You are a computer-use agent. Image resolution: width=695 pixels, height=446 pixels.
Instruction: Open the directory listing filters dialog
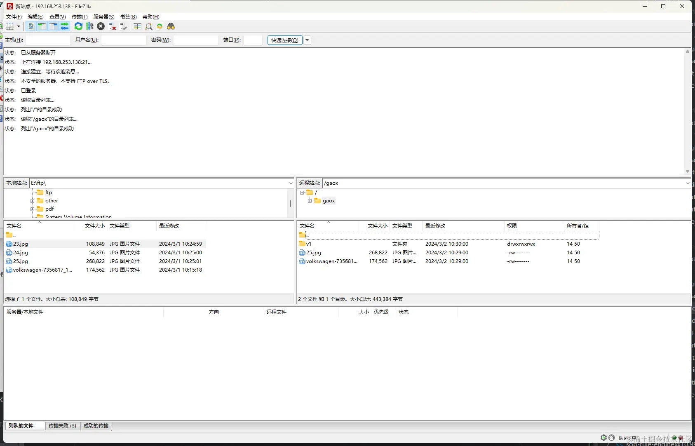tap(137, 26)
